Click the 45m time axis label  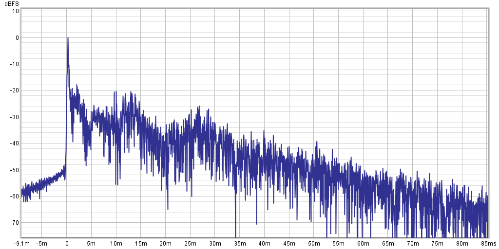click(x=289, y=244)
